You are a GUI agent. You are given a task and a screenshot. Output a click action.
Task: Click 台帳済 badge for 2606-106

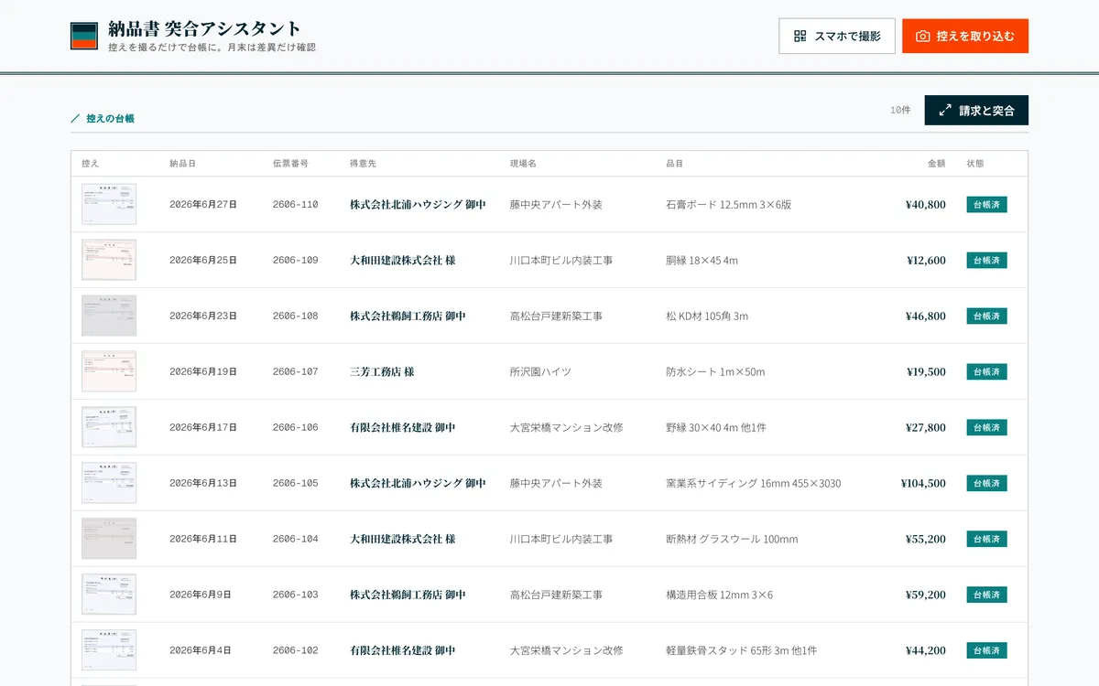pyautogui.click(x=986, y=427)
